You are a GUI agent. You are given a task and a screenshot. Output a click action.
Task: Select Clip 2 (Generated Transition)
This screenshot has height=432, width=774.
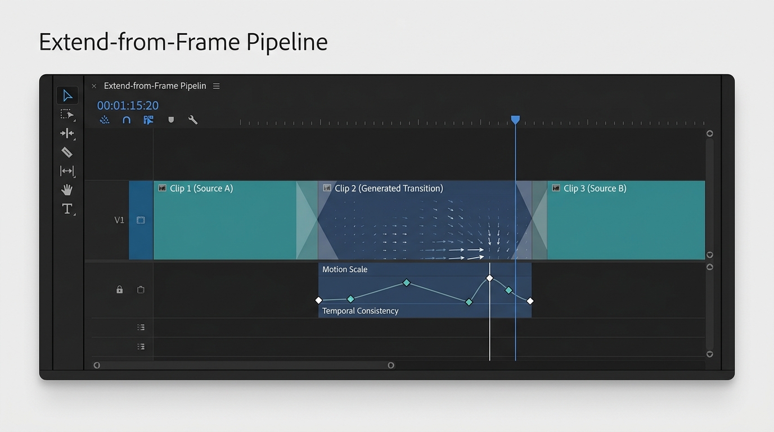click(425, 220)
